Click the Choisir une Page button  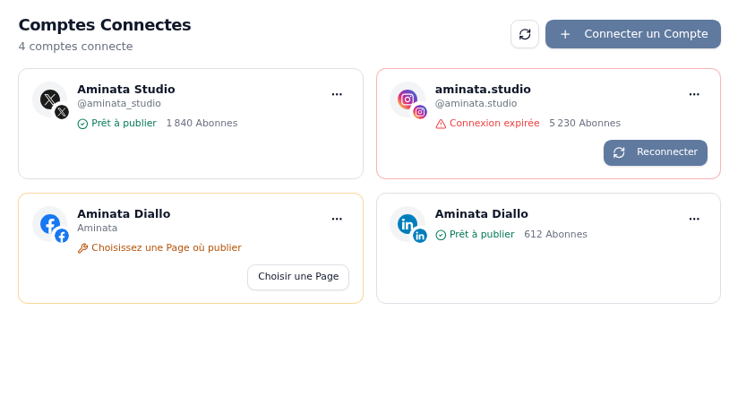coord(298,277)
